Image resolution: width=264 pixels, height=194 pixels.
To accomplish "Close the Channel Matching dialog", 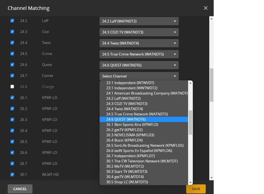I will 205,8.
